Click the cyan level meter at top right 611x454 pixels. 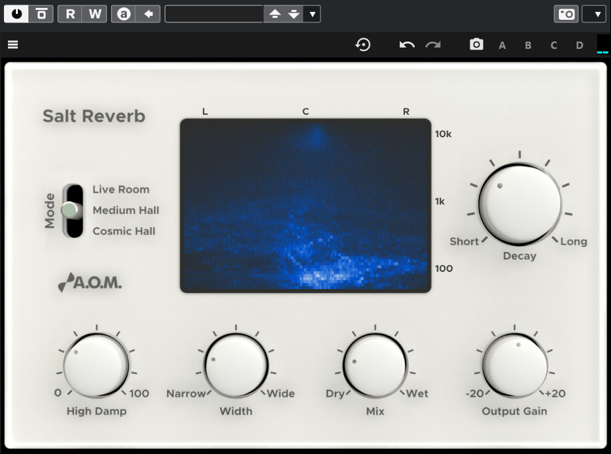tap(602, 45)
